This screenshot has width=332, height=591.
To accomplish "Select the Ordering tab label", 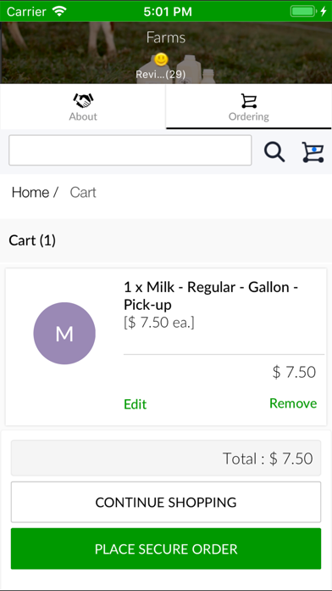I will click(x=248, y=116).
